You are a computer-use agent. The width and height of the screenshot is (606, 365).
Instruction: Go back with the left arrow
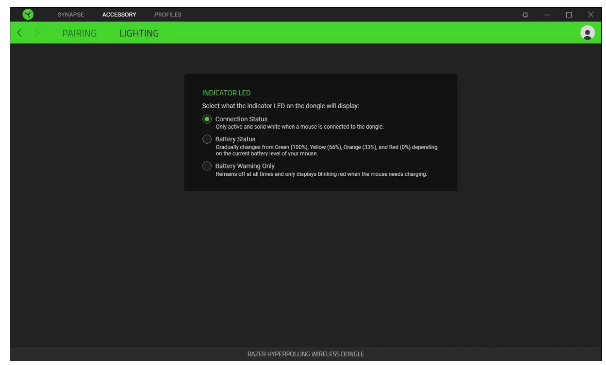[x=19, y=33]
